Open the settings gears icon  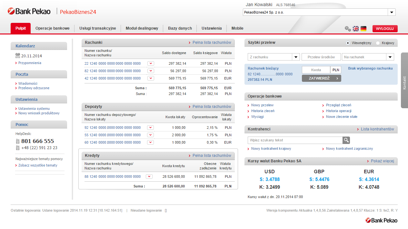(x=348, y=29)
